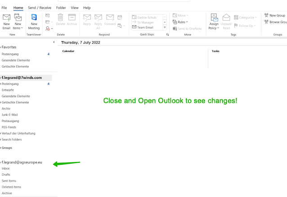Expand the Quick Steps gallery
This screenshot has height=197, width=287.
click(165, 27)
